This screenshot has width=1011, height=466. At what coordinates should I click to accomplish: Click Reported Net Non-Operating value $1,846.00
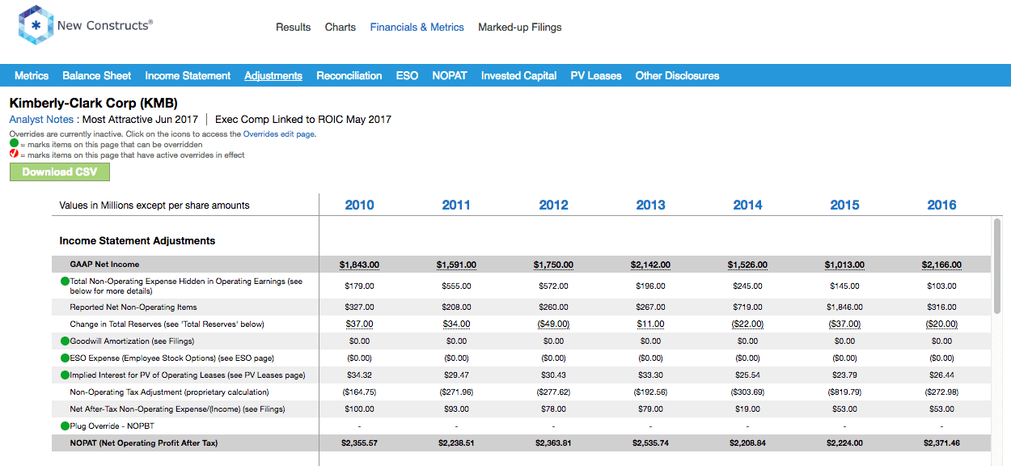844,307
